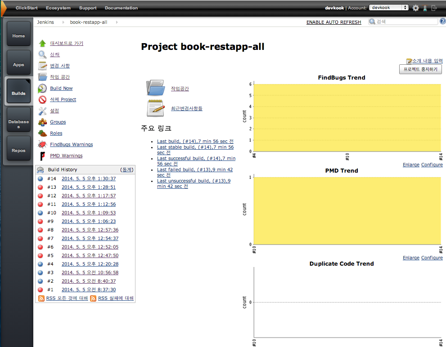
Task: Click the red delete Project icon
Action: pos(42,99)
